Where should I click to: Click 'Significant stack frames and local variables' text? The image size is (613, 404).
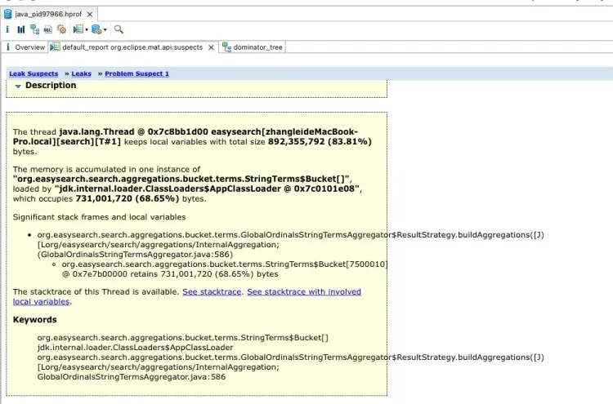pos(99,217)
